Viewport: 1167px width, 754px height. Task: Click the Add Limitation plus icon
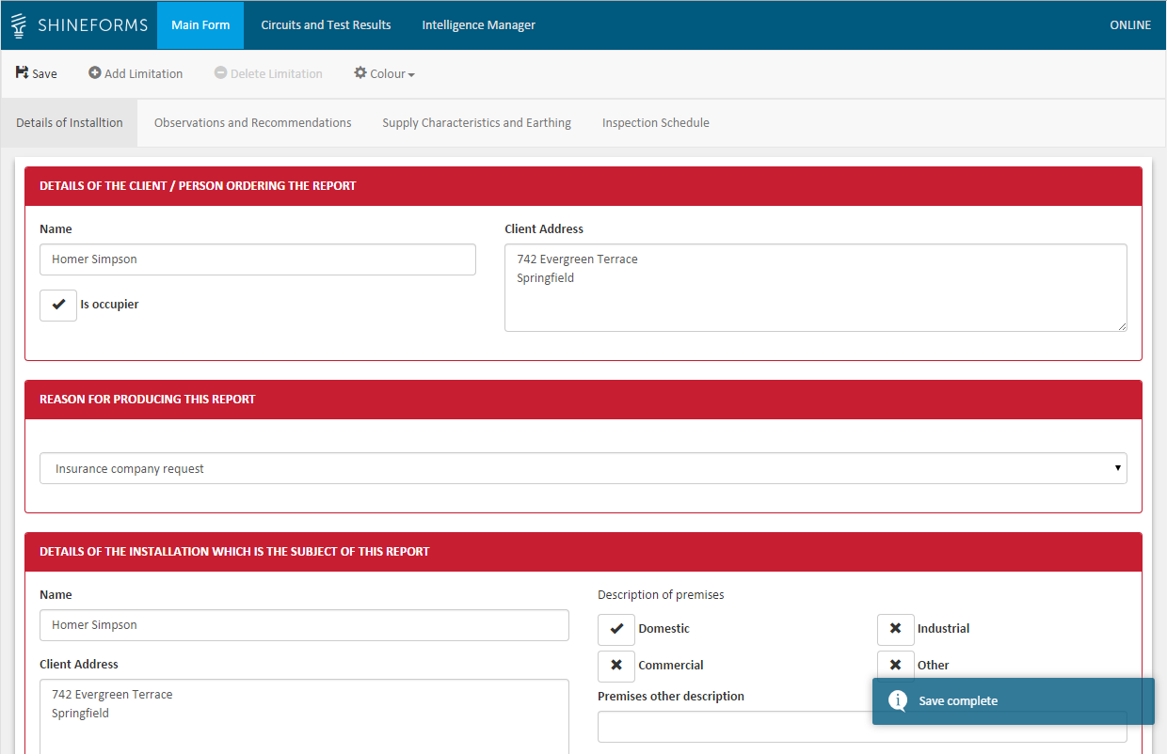[95, 73]
